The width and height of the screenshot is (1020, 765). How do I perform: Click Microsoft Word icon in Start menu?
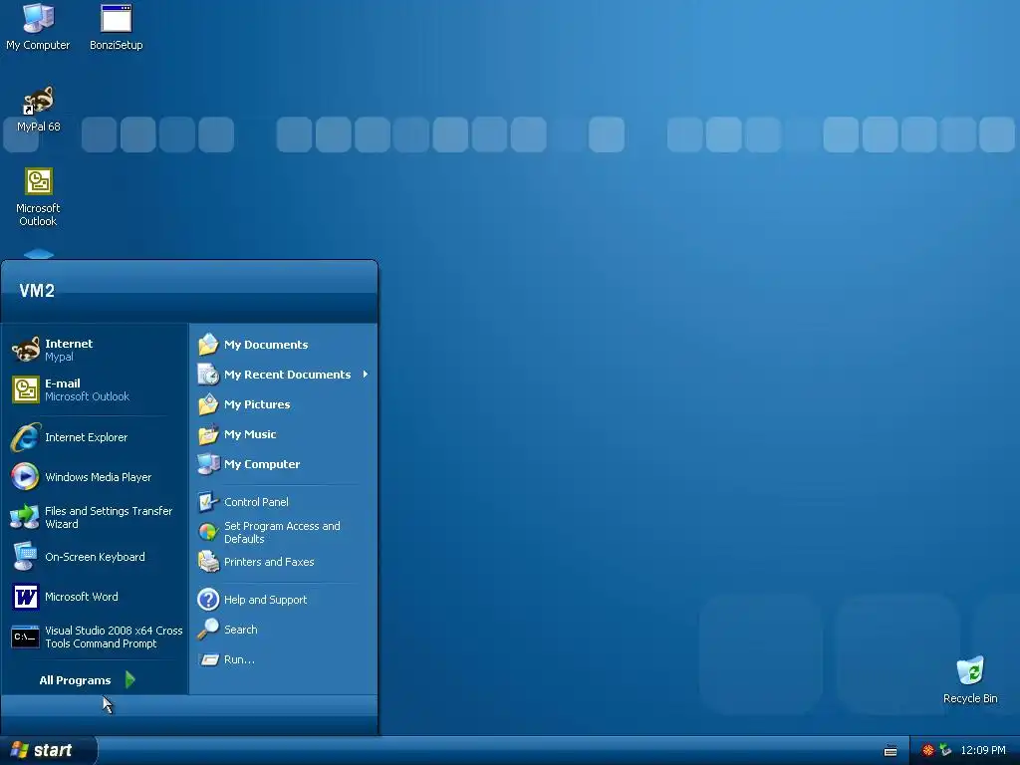25,597
